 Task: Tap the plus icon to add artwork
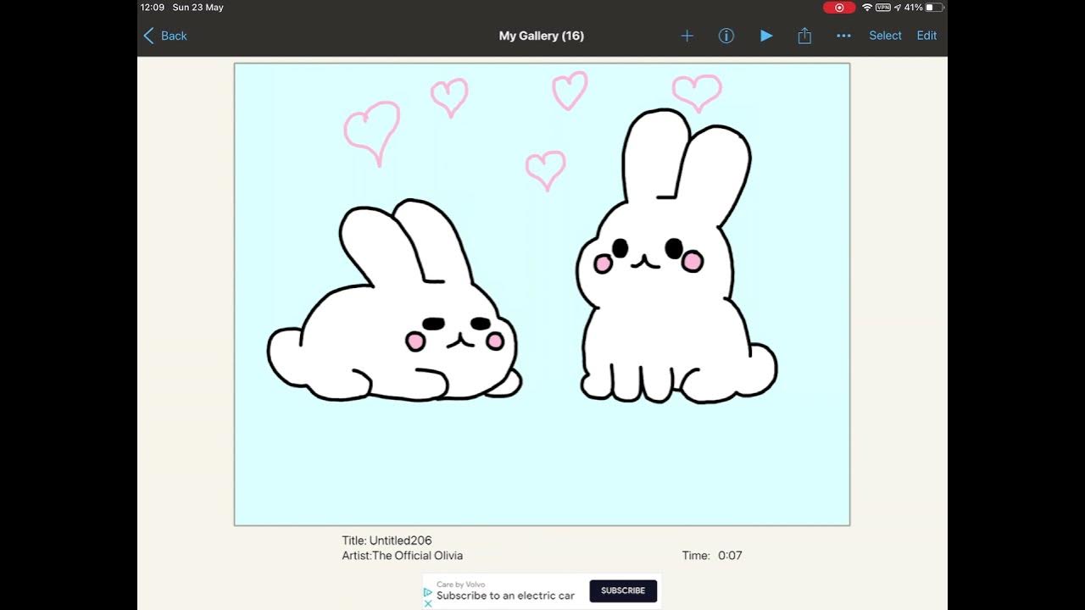tap(687, 36)
